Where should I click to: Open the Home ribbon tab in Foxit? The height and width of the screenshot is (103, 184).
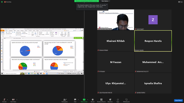[6, 31]
